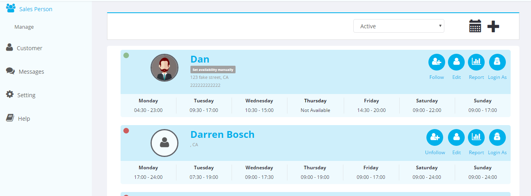The width and height of the screenshot is (531, 196).
Task: Open Setting in sidebar
Action: pos(26,95)
